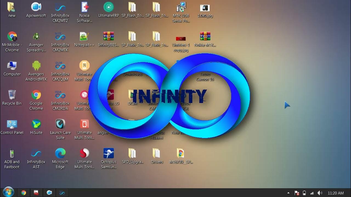Select MTK_USB Serial Port icon

click(x=181, y=13)
